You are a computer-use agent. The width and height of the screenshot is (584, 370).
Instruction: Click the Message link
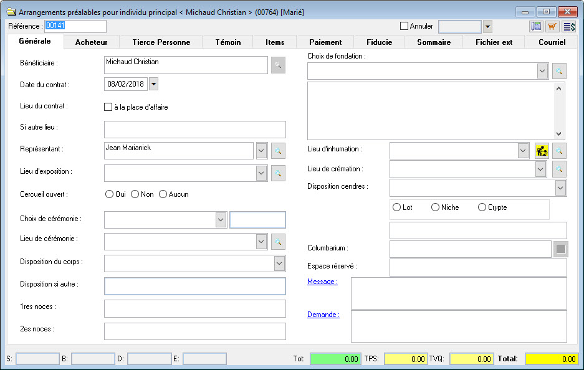[322, 282]
